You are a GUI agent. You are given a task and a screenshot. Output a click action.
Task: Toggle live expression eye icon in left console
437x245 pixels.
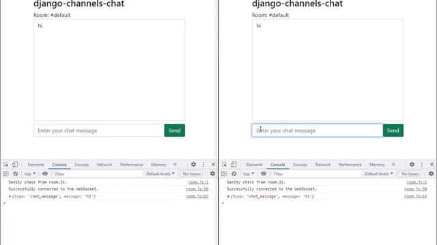[x=45, y=174]
